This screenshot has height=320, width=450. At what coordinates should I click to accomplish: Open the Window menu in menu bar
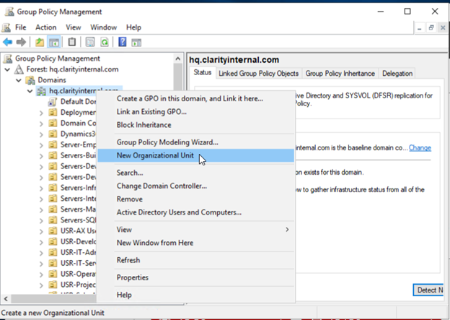point(104,27)
